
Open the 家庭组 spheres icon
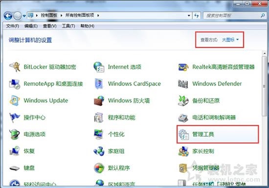tap(99, 151)
